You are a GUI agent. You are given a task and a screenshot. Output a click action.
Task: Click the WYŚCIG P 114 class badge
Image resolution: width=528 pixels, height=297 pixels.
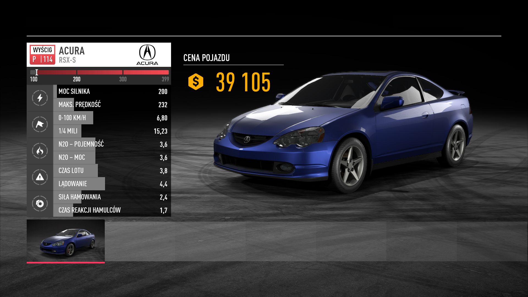[x=42, y=55]
